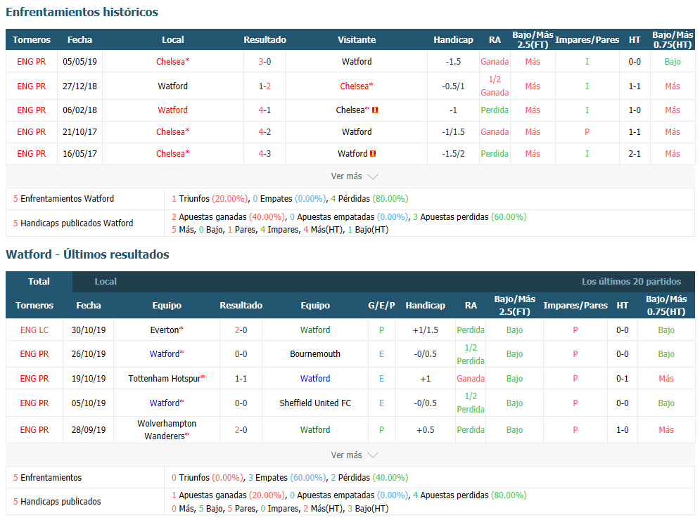Open result 4-3 from 16/05/17
The image size is (700, 520).
click(x=265, y=154)
